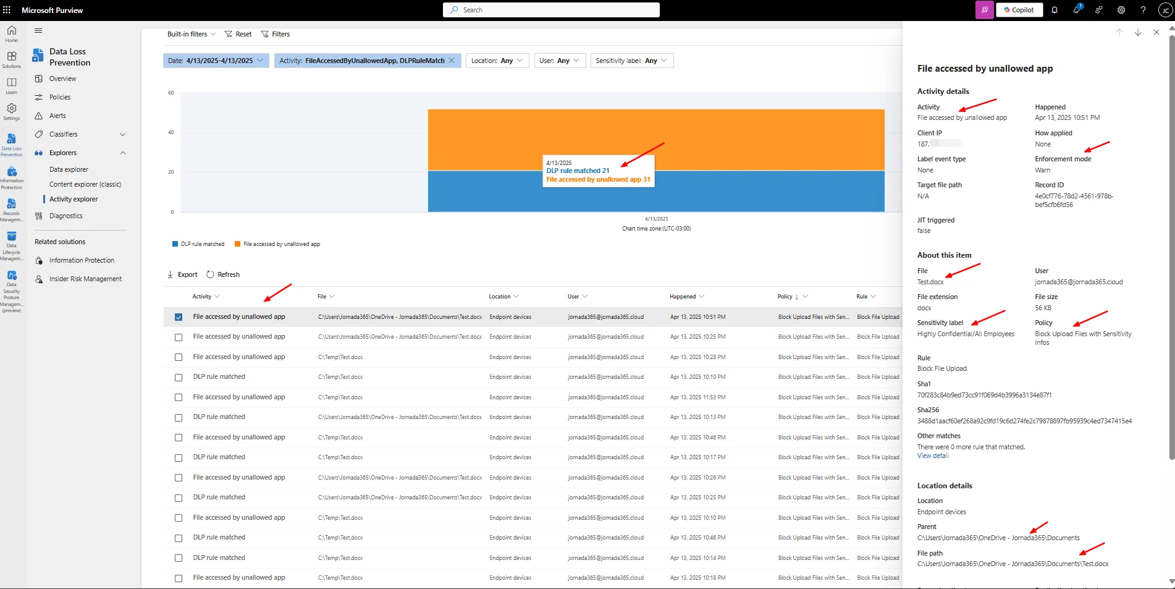Click the details panel vertical scrollbar
The height and width of the screenshot is (589, 1175).
1171,247
